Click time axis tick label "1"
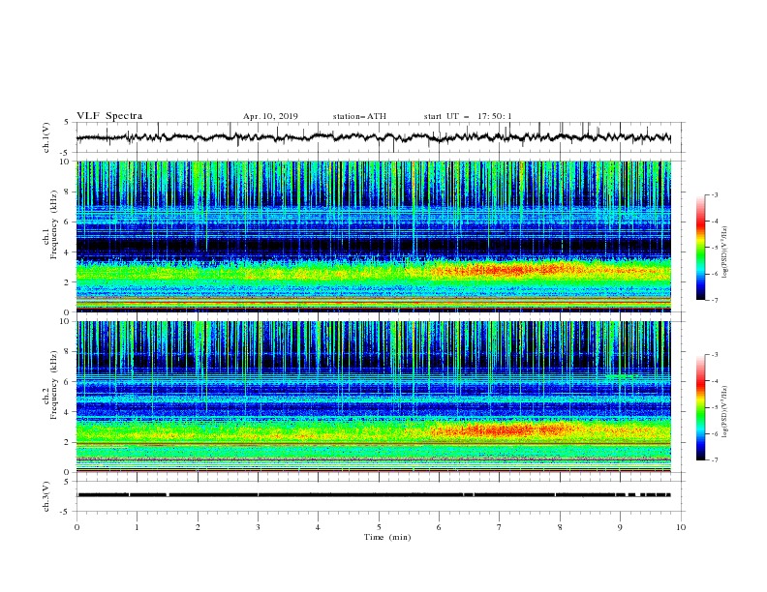Image resolution: width=767 pixels, height=592 pixels. [x=137, y=527]
